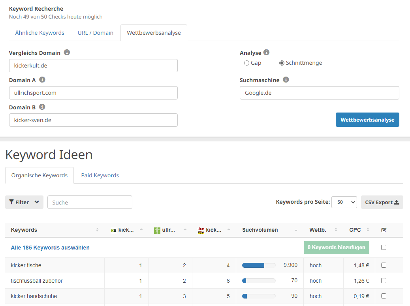The image size is (410, 306).
Task: Click 0 Keywords hinzufügen button
Action: (x=336, y=248)
